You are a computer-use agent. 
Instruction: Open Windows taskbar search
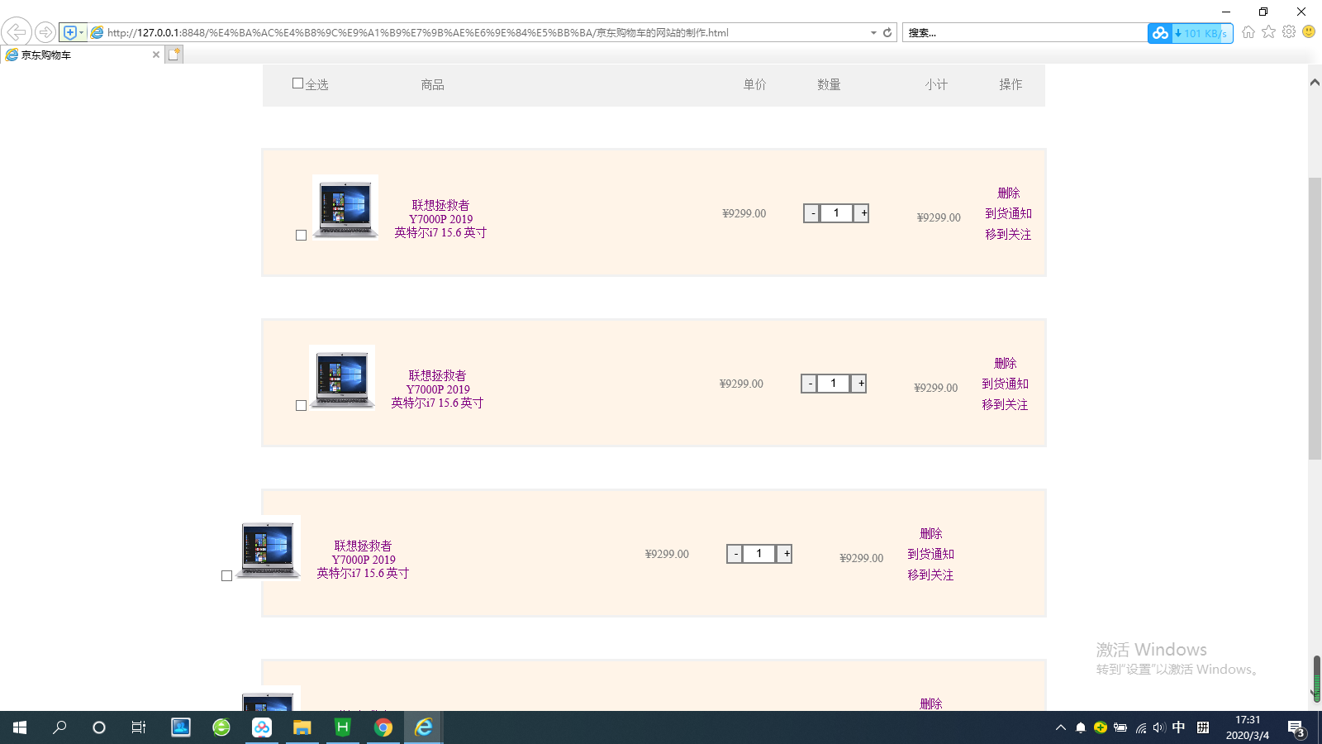(x=59, y=727)
